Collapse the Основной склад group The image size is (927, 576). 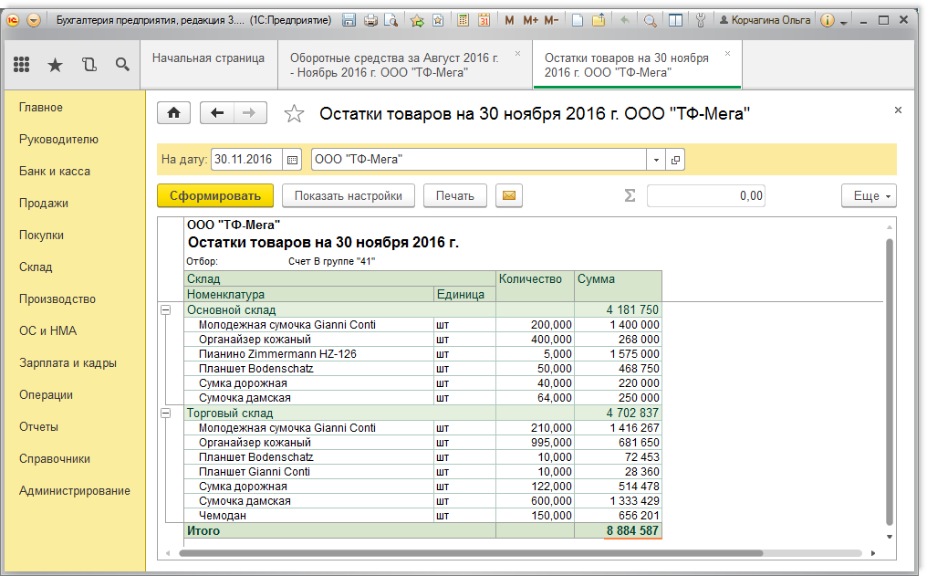165,309
